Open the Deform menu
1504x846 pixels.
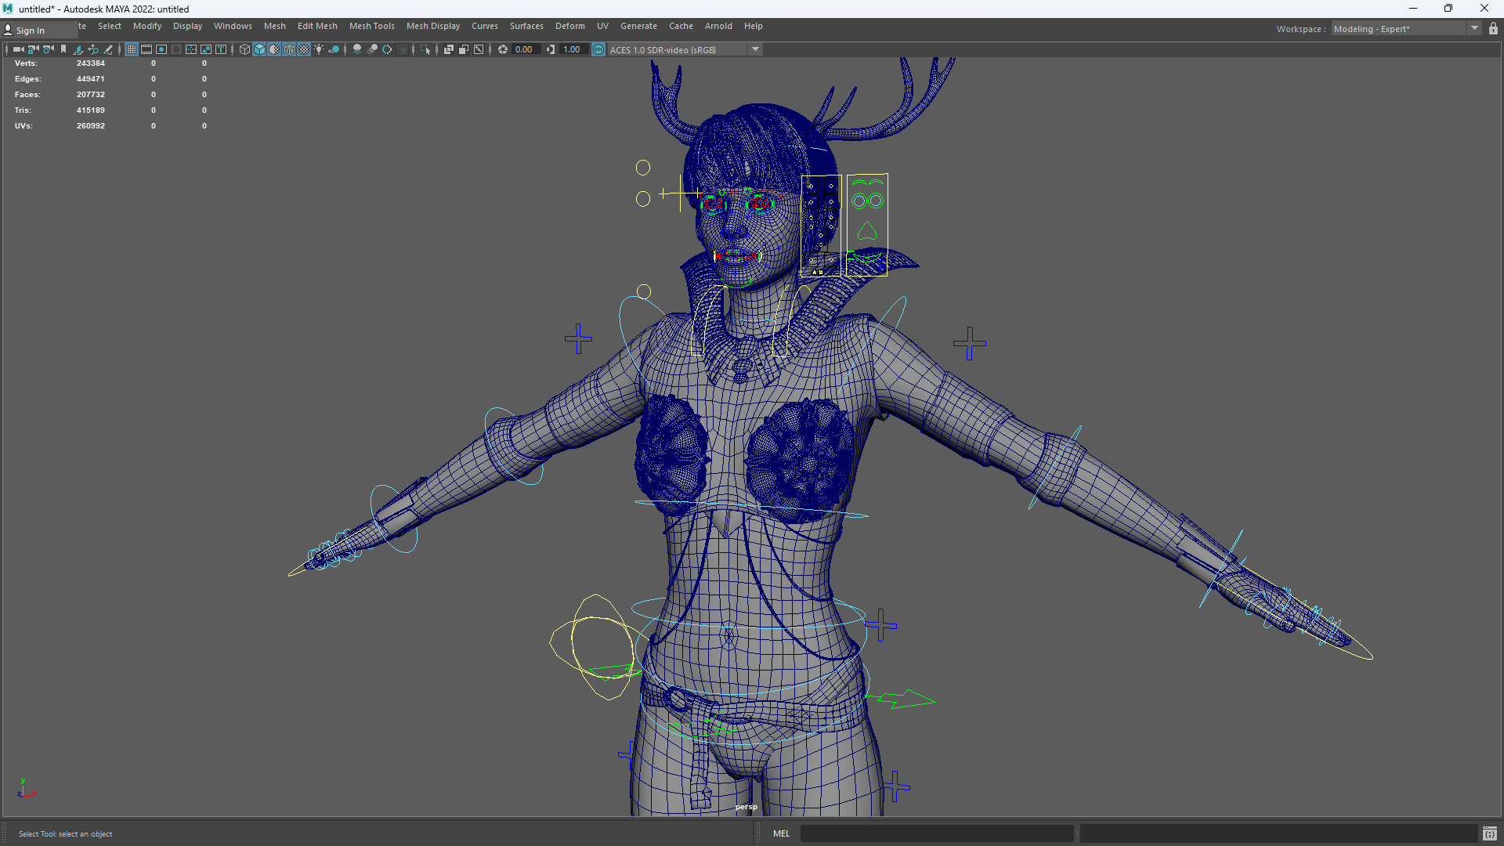tap(570, 26)
